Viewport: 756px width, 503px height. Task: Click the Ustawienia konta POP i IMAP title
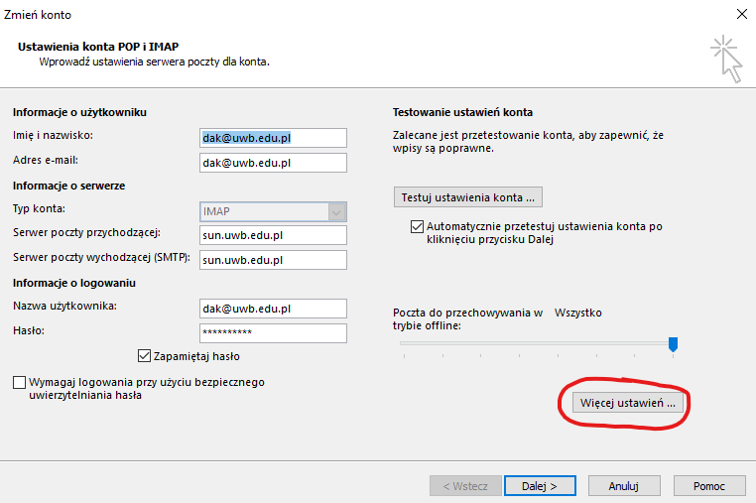[x=98, y=47]
